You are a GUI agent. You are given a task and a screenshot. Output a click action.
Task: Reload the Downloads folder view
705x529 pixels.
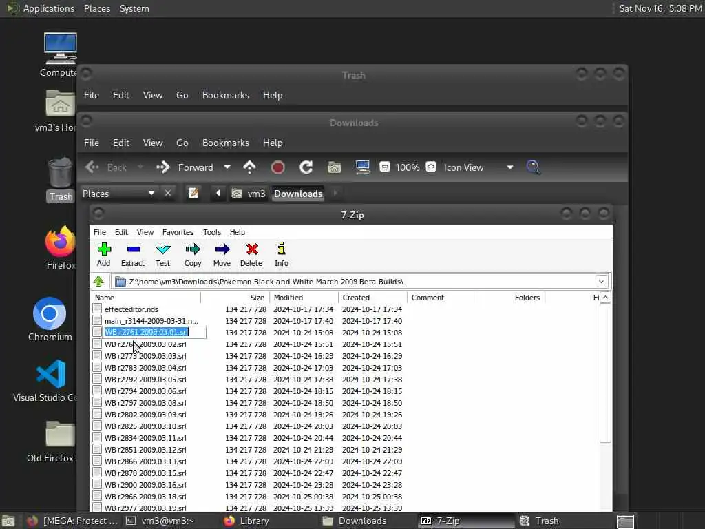(x=306, y=167)
